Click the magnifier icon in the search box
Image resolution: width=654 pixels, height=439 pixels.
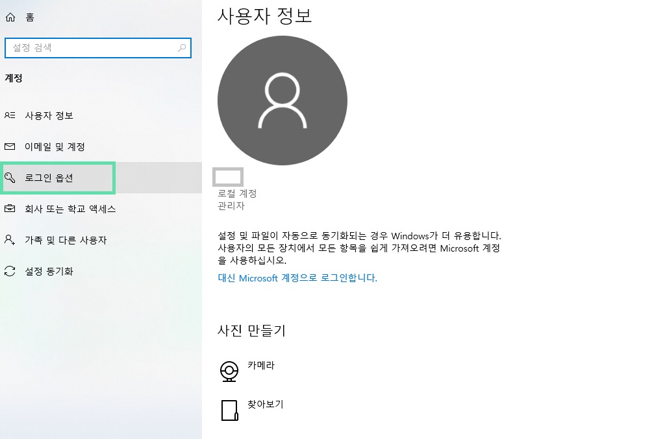click(x=182, y=48)
